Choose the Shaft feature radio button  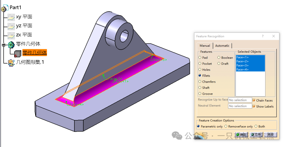[200, 88]
